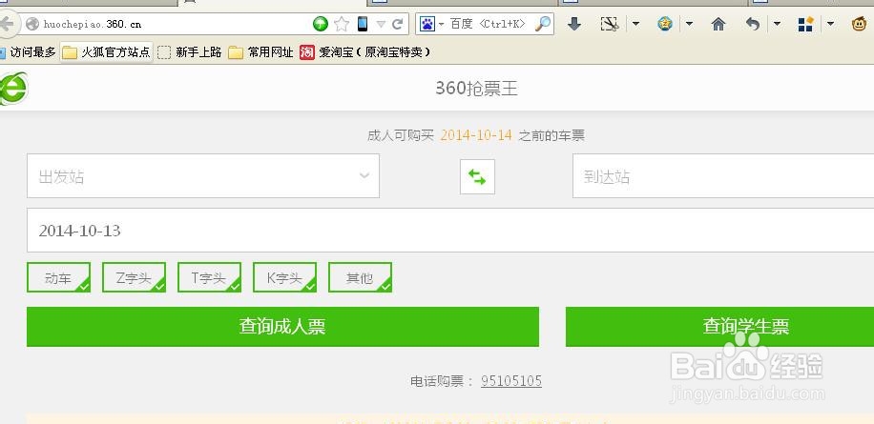Viewport: 874px width, 424px height.
Task: Click the search magnifier icon
Action: coord(542,24)
